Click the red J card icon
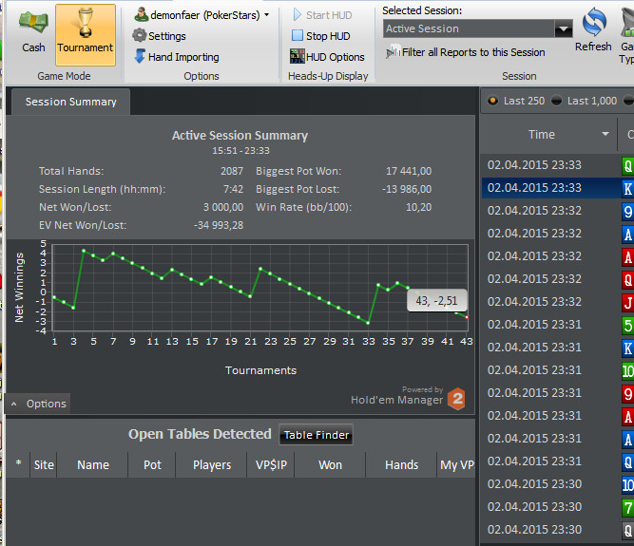 pos(628,303)
